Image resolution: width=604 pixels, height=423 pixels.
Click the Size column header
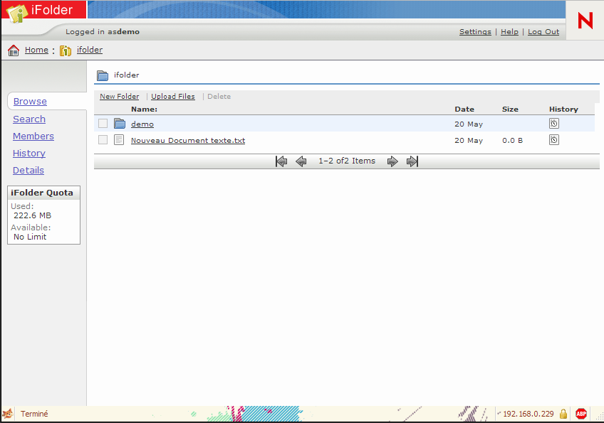pyautogui.click(x=510, y=109)
